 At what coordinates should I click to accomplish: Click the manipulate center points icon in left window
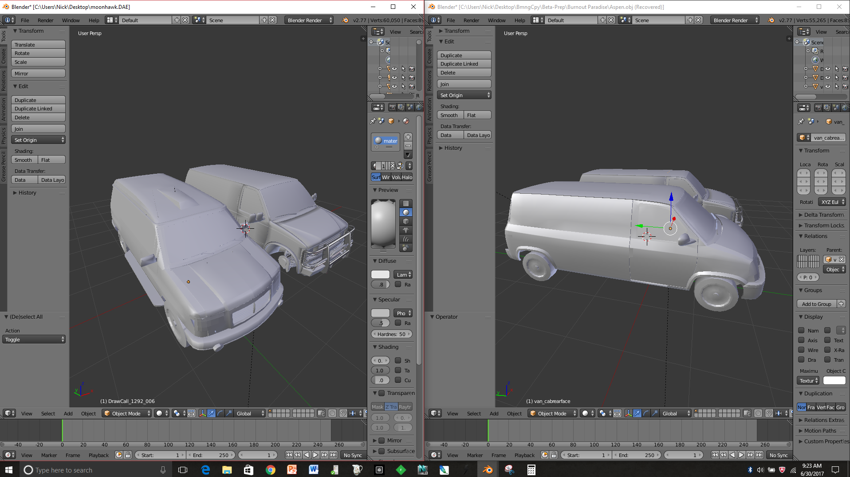191,413
